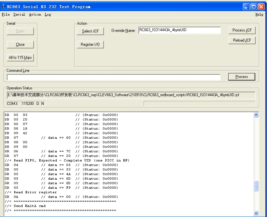Click 'Send HaltA cmd' comment line
The width and height of the screenshot is (267, 217).
25,206
